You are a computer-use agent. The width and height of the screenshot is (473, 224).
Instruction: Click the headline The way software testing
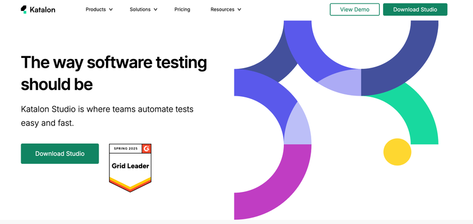(x=114, y=62)
